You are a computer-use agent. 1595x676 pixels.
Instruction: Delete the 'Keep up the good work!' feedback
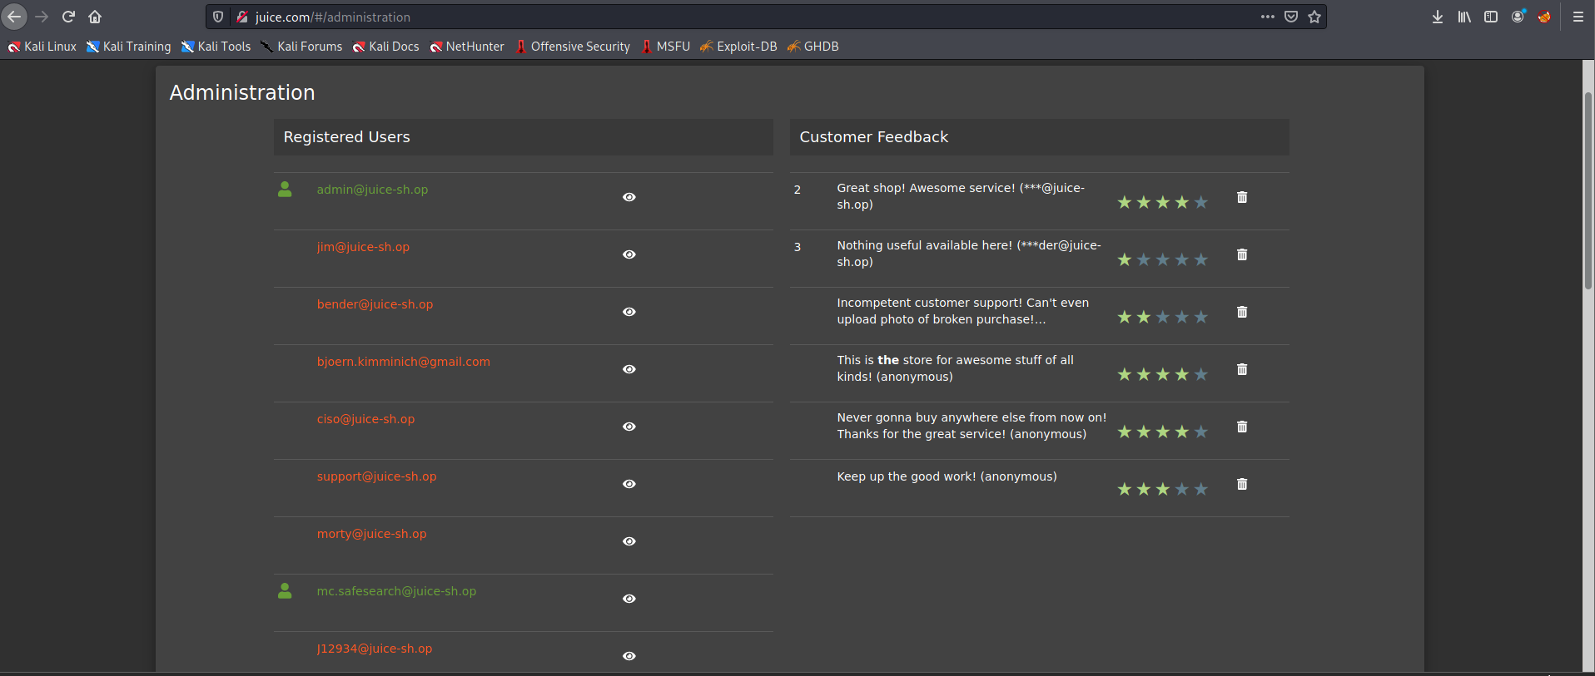coord(1242,484)
